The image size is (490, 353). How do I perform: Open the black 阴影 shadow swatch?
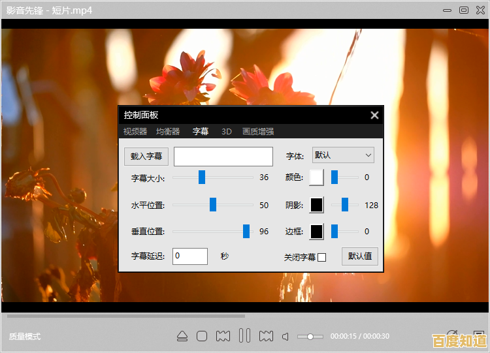316,205
